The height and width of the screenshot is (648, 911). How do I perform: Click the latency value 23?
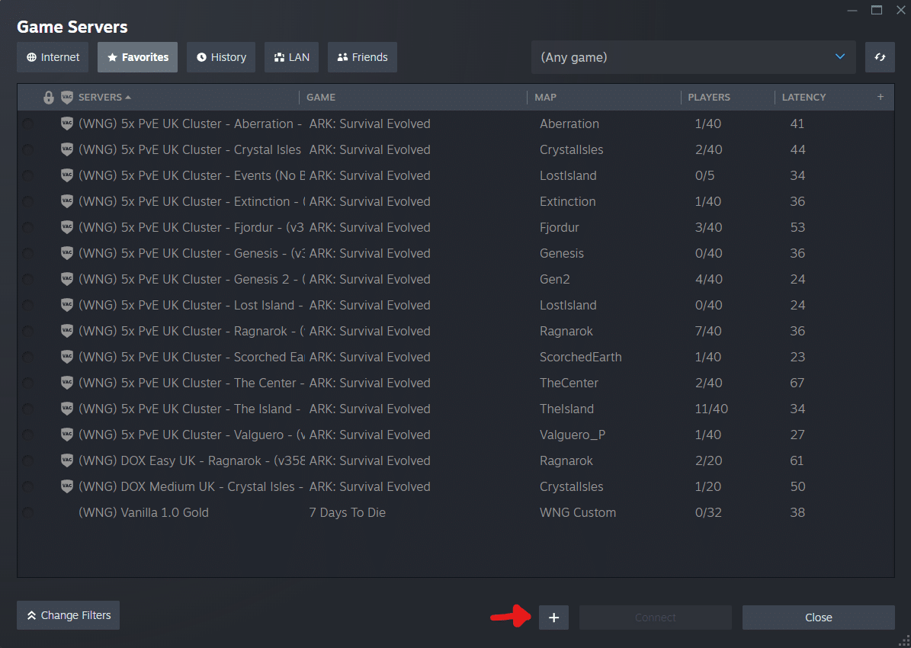pos(797,357)
